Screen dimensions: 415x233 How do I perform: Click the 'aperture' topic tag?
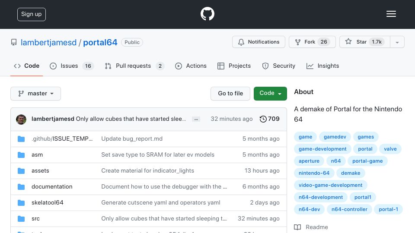click(x=309, y=161)
